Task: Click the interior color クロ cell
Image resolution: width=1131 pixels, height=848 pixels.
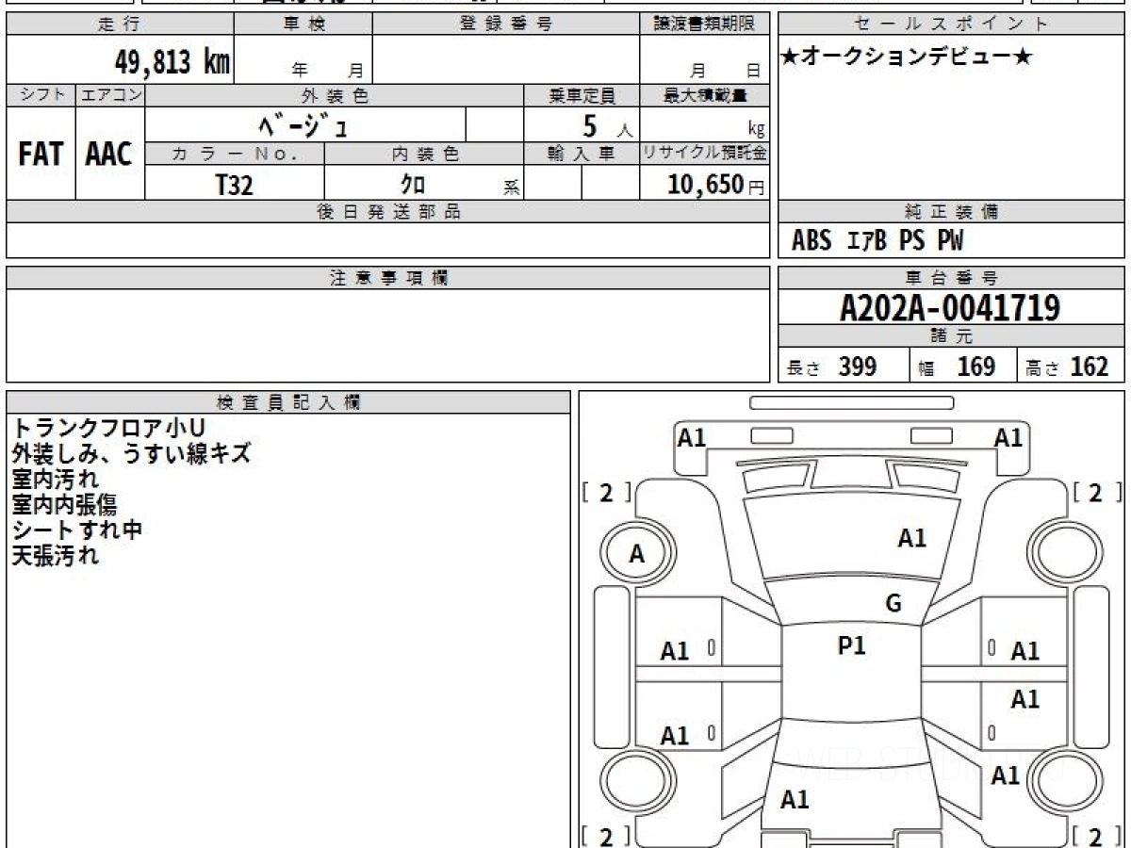Action: coord(424,183)
